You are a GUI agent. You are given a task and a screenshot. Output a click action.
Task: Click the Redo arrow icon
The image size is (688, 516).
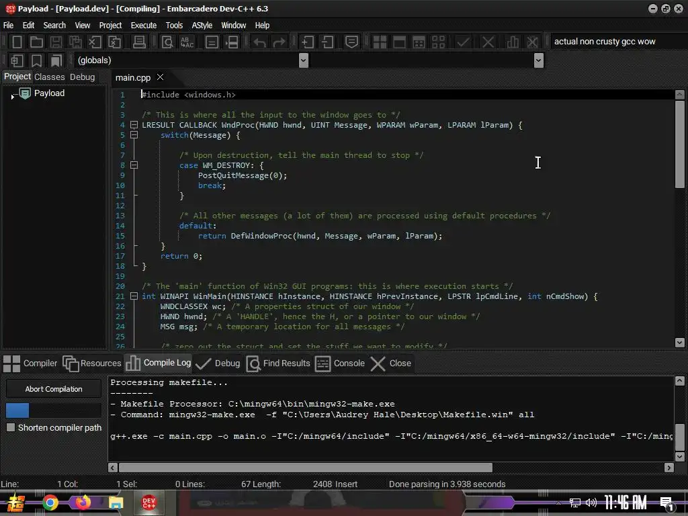[x=279, y=42]
